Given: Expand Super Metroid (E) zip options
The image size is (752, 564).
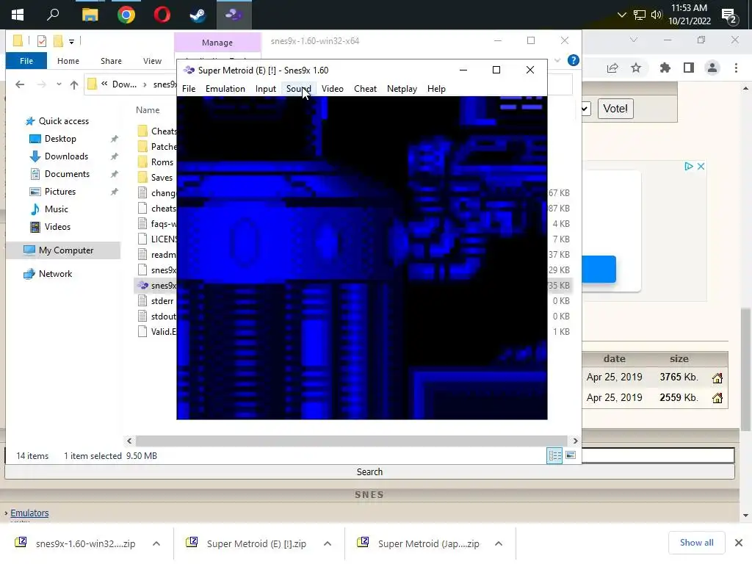Looking at the screenshot, I should [x=328, y=543].
